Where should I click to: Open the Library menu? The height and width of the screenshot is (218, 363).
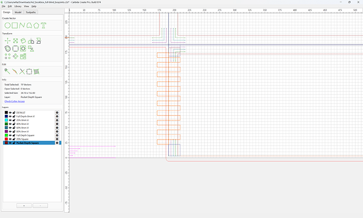(18, 6)
